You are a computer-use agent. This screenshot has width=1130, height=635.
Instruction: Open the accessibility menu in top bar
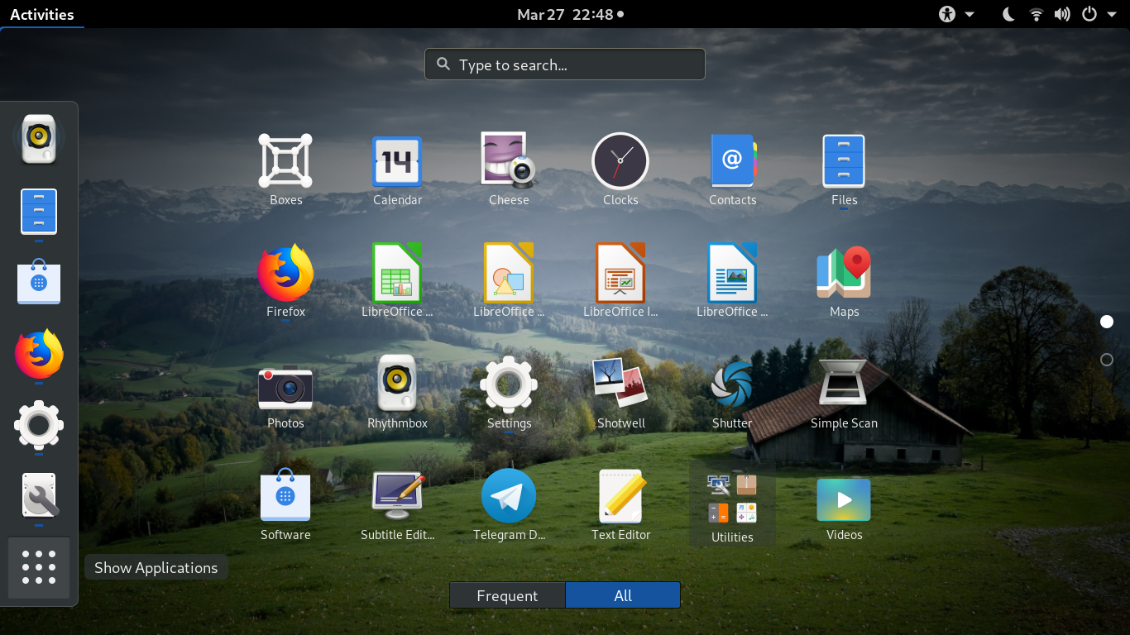pos(956,14)
